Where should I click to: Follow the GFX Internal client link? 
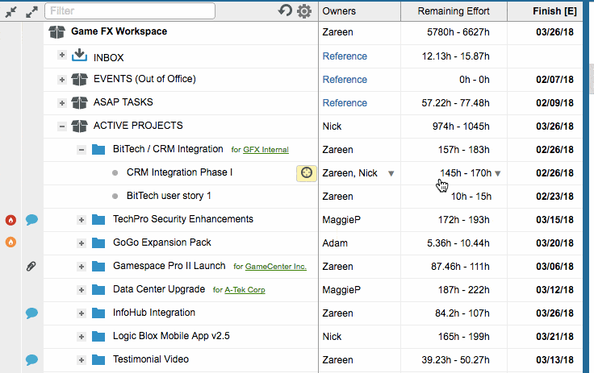266,150
